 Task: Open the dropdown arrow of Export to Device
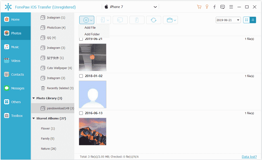[x=108, y=20]
